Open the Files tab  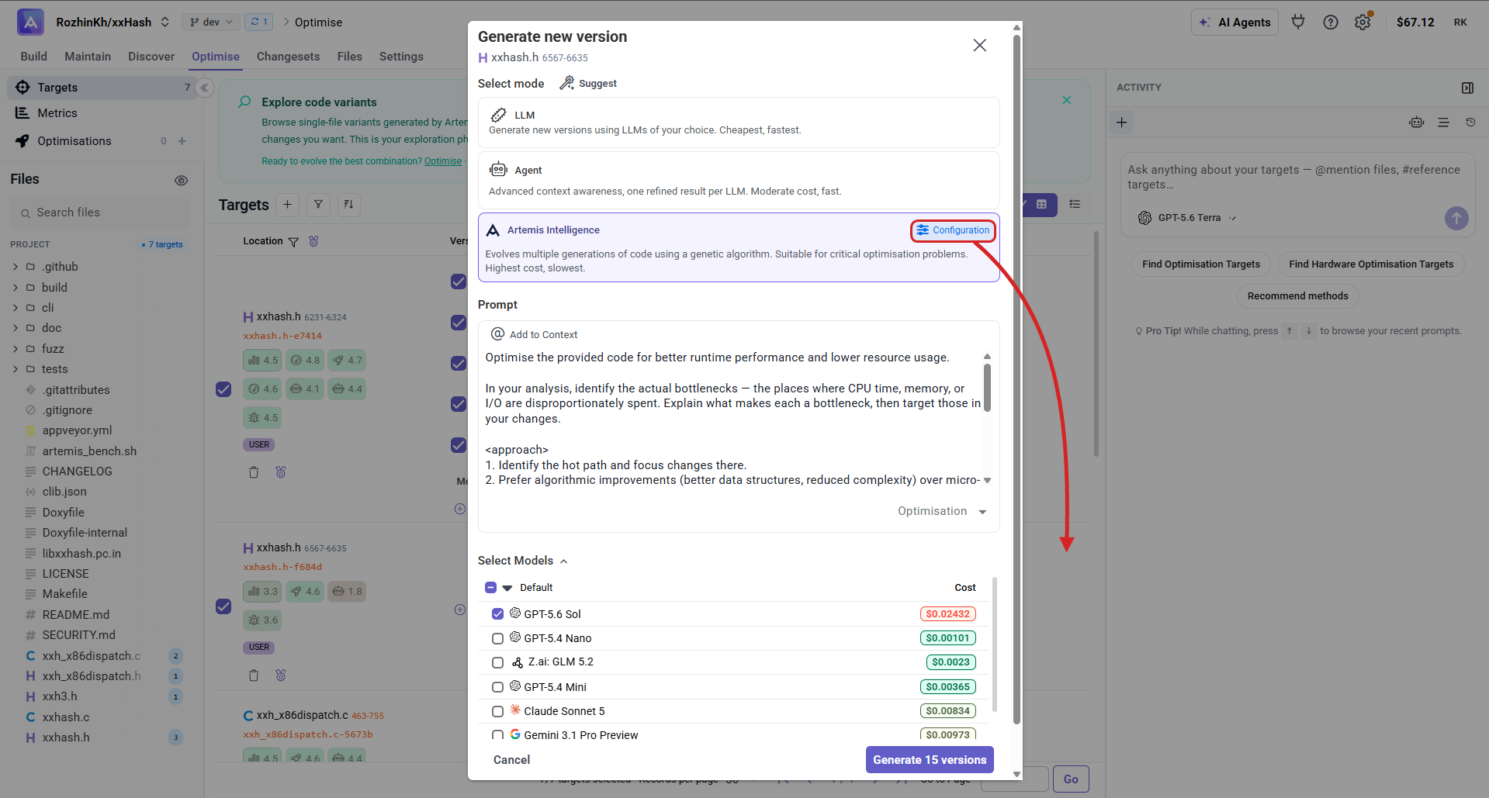349,57
